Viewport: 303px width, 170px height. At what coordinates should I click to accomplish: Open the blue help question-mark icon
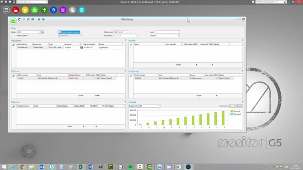(x=44, y=19)
